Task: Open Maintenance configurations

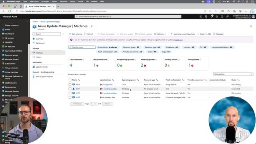Action: tap(183, 34)
